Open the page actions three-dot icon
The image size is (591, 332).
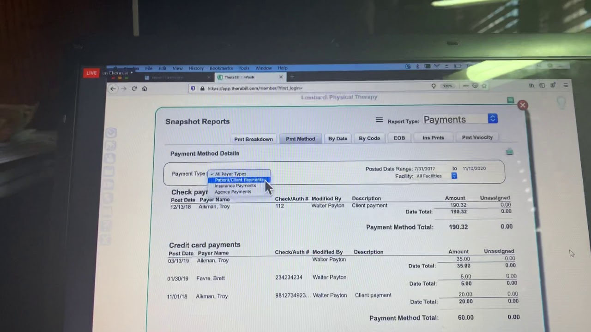[x=466, y=86]
